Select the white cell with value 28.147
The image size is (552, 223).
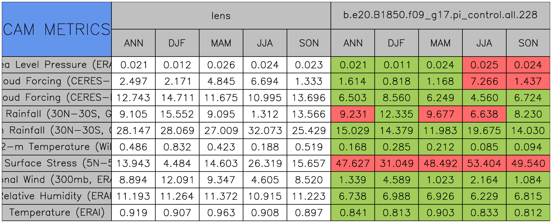(x=133, y=130)
